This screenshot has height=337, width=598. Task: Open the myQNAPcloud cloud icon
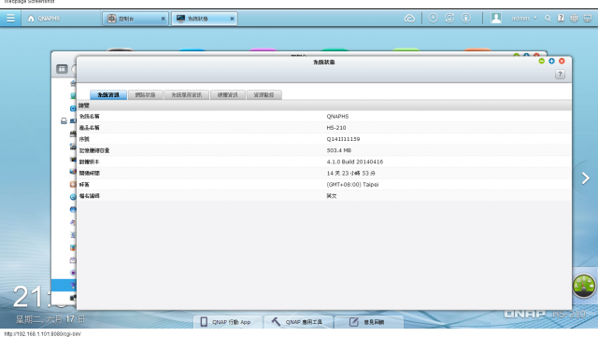point(409,18)
